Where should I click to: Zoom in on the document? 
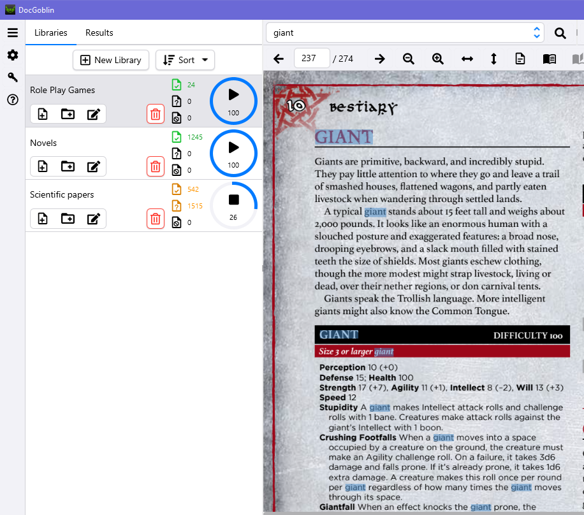pyautogui.click(x=437, y=59)
